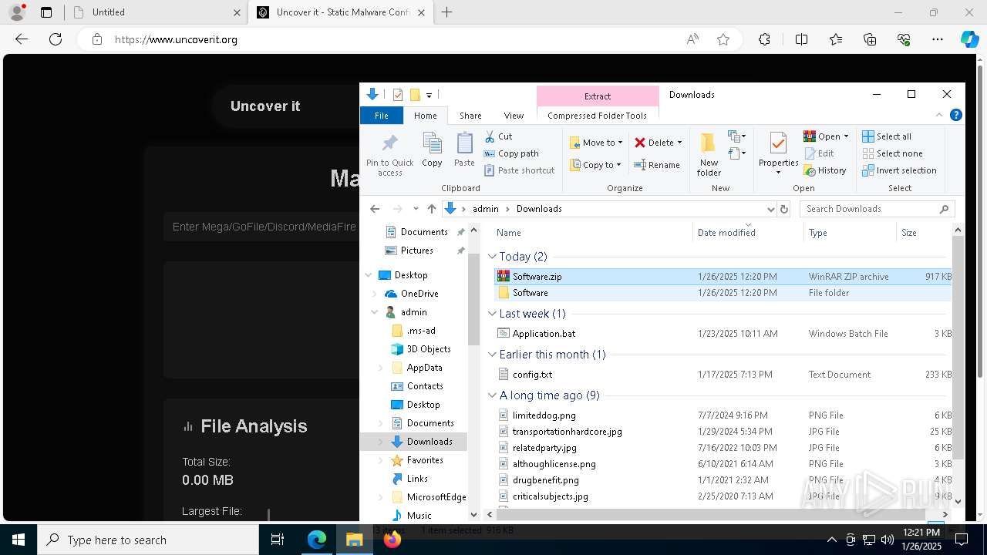Image resolution: width=987 pixels, height=555 pixels.
Task: Click the Windows search box
Action: 148,540
